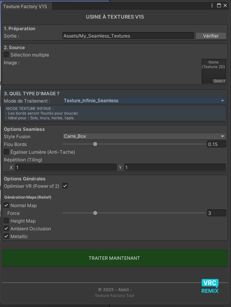Disable the Normal Map checkbox
231x307 pixels.
6,205
